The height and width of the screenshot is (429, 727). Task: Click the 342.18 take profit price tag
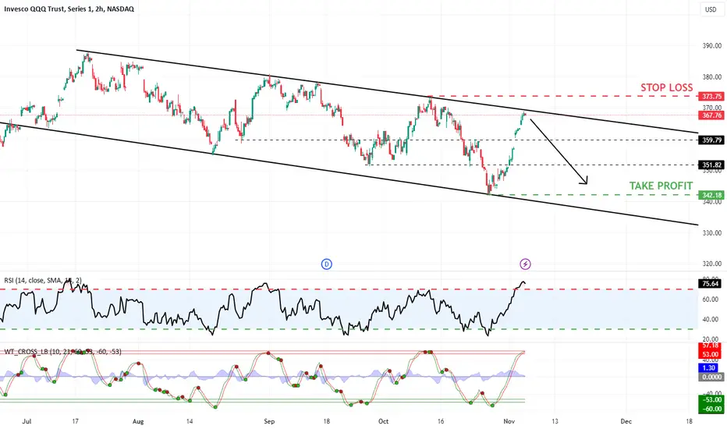tap(711, 195)
